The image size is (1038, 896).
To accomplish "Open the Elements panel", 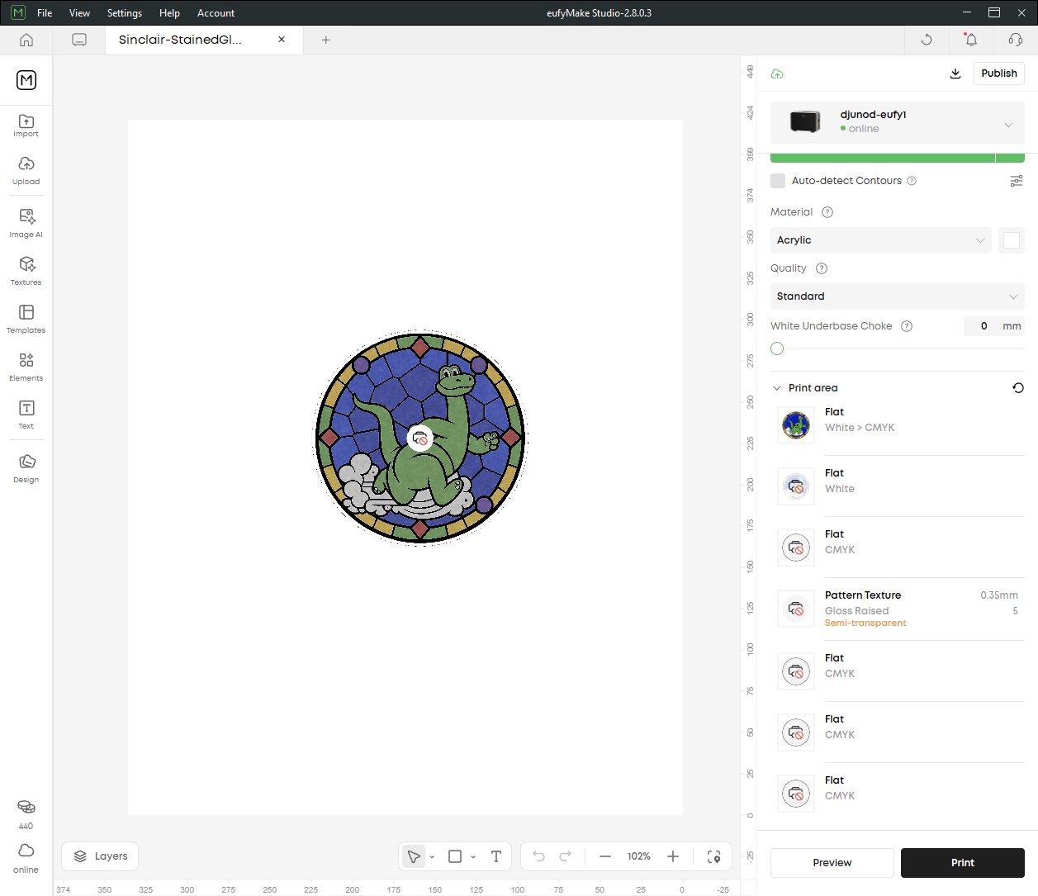I will (x=26, y=367).
